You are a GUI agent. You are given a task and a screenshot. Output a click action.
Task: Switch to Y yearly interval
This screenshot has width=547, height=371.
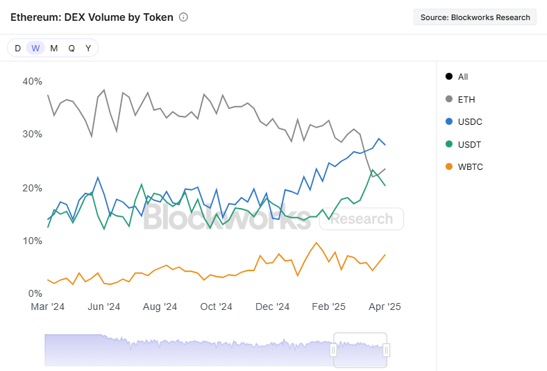88,48
